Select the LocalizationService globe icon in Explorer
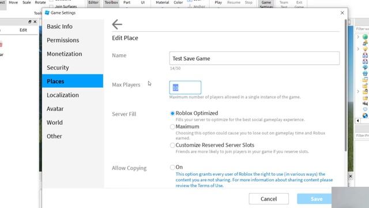Viewport: 369px width, 208px height. click(365, 116)
